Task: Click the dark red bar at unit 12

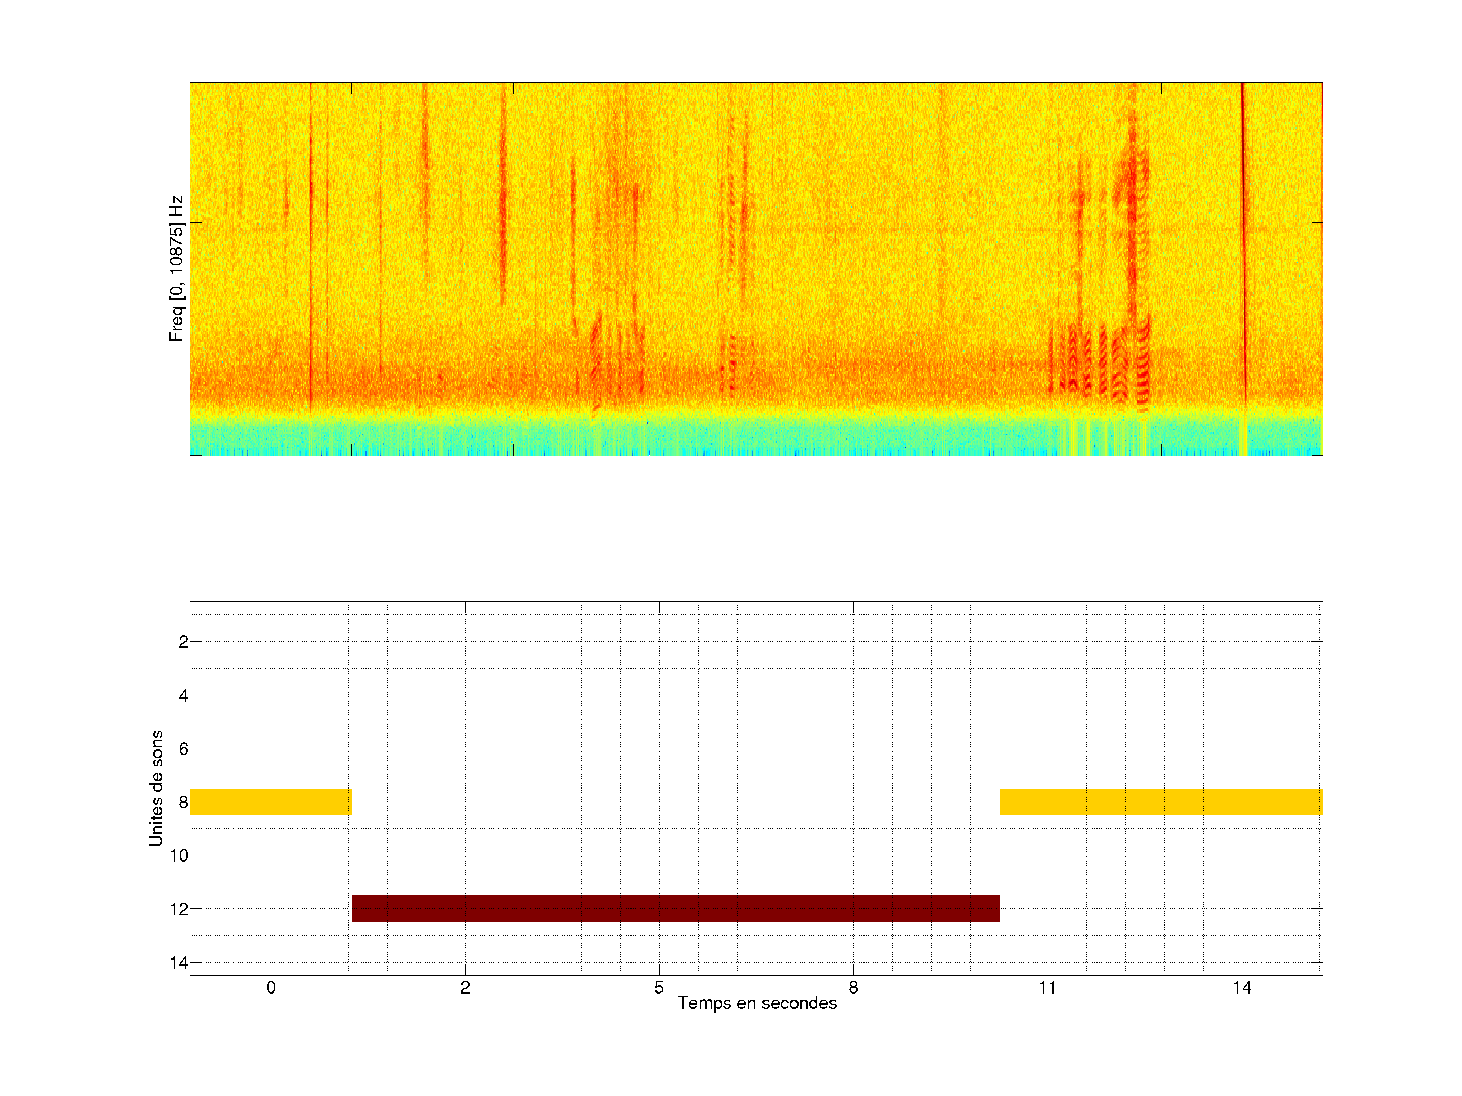Action: point(675,908)
